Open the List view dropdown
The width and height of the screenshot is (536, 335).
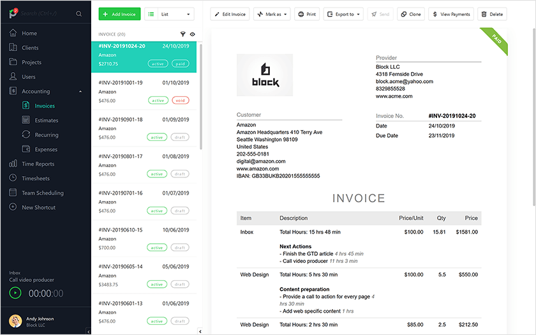pyautogui.click(x=175, y=14)
